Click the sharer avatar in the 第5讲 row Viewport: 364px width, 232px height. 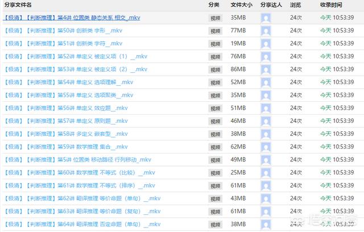click(266, 160)
